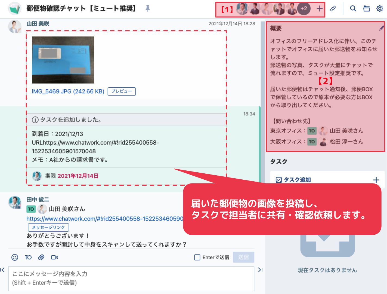Open the メッセージリンク button
Screen dimensions: 387x294
(x=48, y=227)
